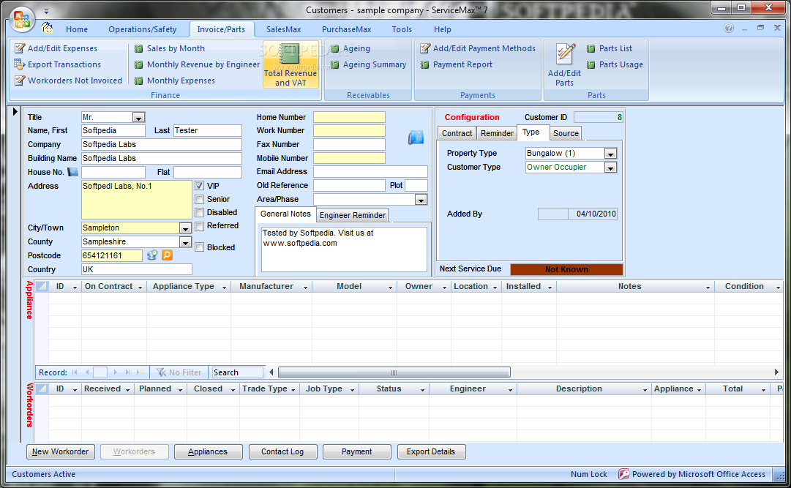Expand the Property Type dropdown
This screenshot has height=488, width=791.
click(610, 154)
